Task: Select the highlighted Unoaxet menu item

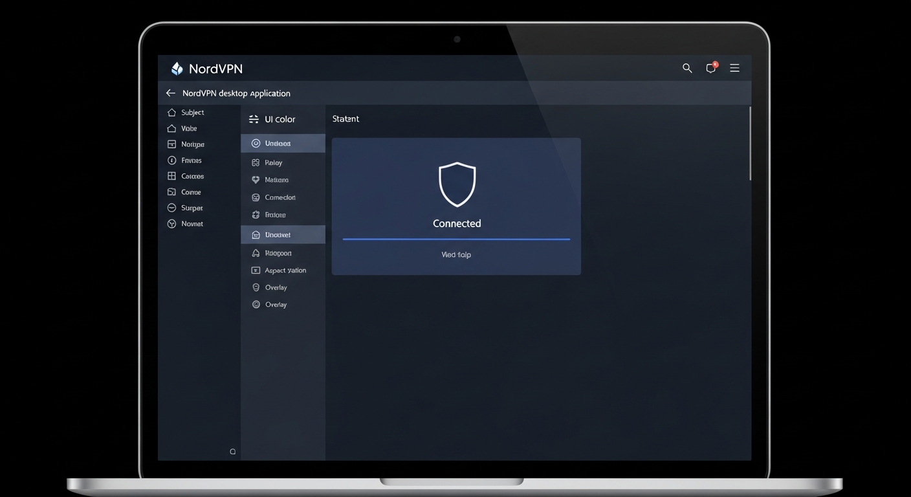Action: click(x=283, y=234)
